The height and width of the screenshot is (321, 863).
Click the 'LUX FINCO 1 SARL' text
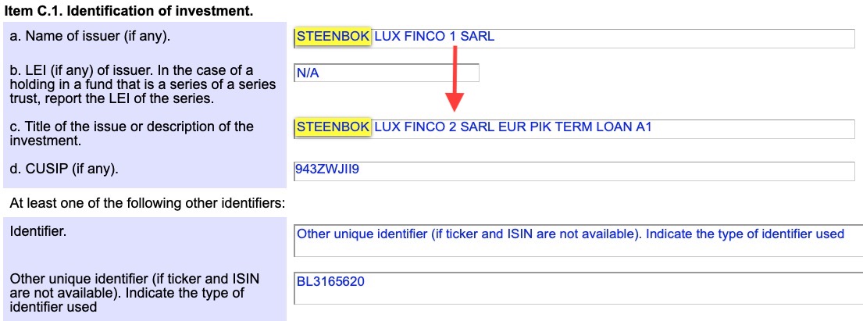click(434, 37)
